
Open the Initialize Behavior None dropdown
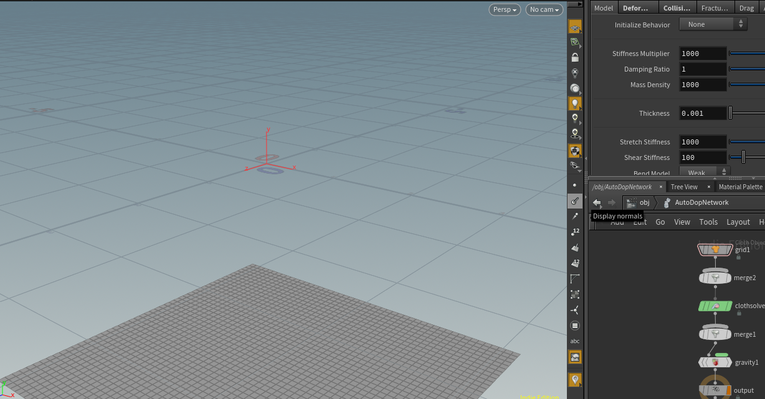pyautogui.click(x=713, y=24)
